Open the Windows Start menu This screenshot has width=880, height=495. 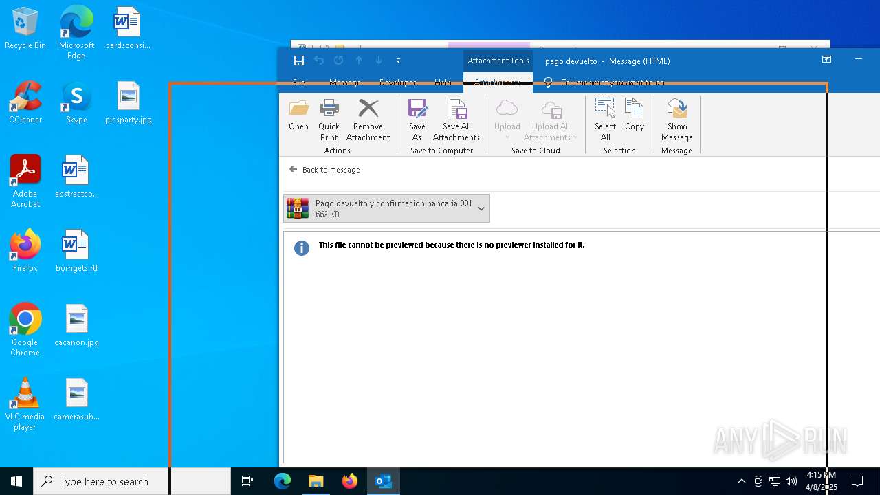pyautogui.click(x=16, y=481)
